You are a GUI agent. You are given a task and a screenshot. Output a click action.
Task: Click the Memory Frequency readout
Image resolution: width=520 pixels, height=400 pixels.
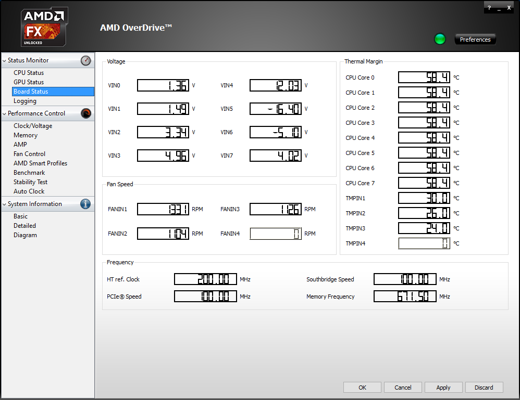point(405,296)
